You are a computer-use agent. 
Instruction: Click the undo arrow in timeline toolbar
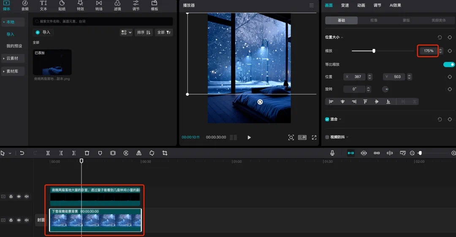22,153
